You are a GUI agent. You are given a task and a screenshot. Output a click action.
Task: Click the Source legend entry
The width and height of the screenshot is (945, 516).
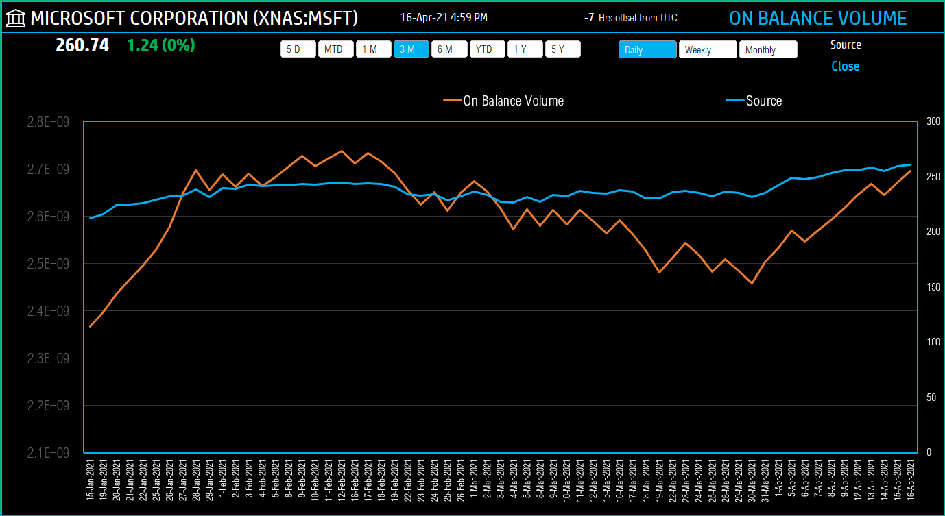[x=754, y=101]
